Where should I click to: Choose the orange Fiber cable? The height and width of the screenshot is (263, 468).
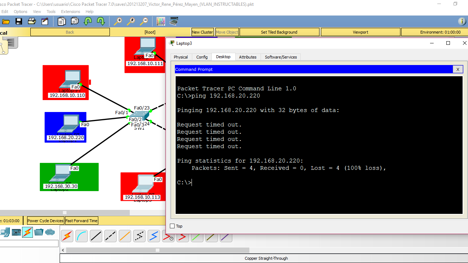(x=125, y=236)
